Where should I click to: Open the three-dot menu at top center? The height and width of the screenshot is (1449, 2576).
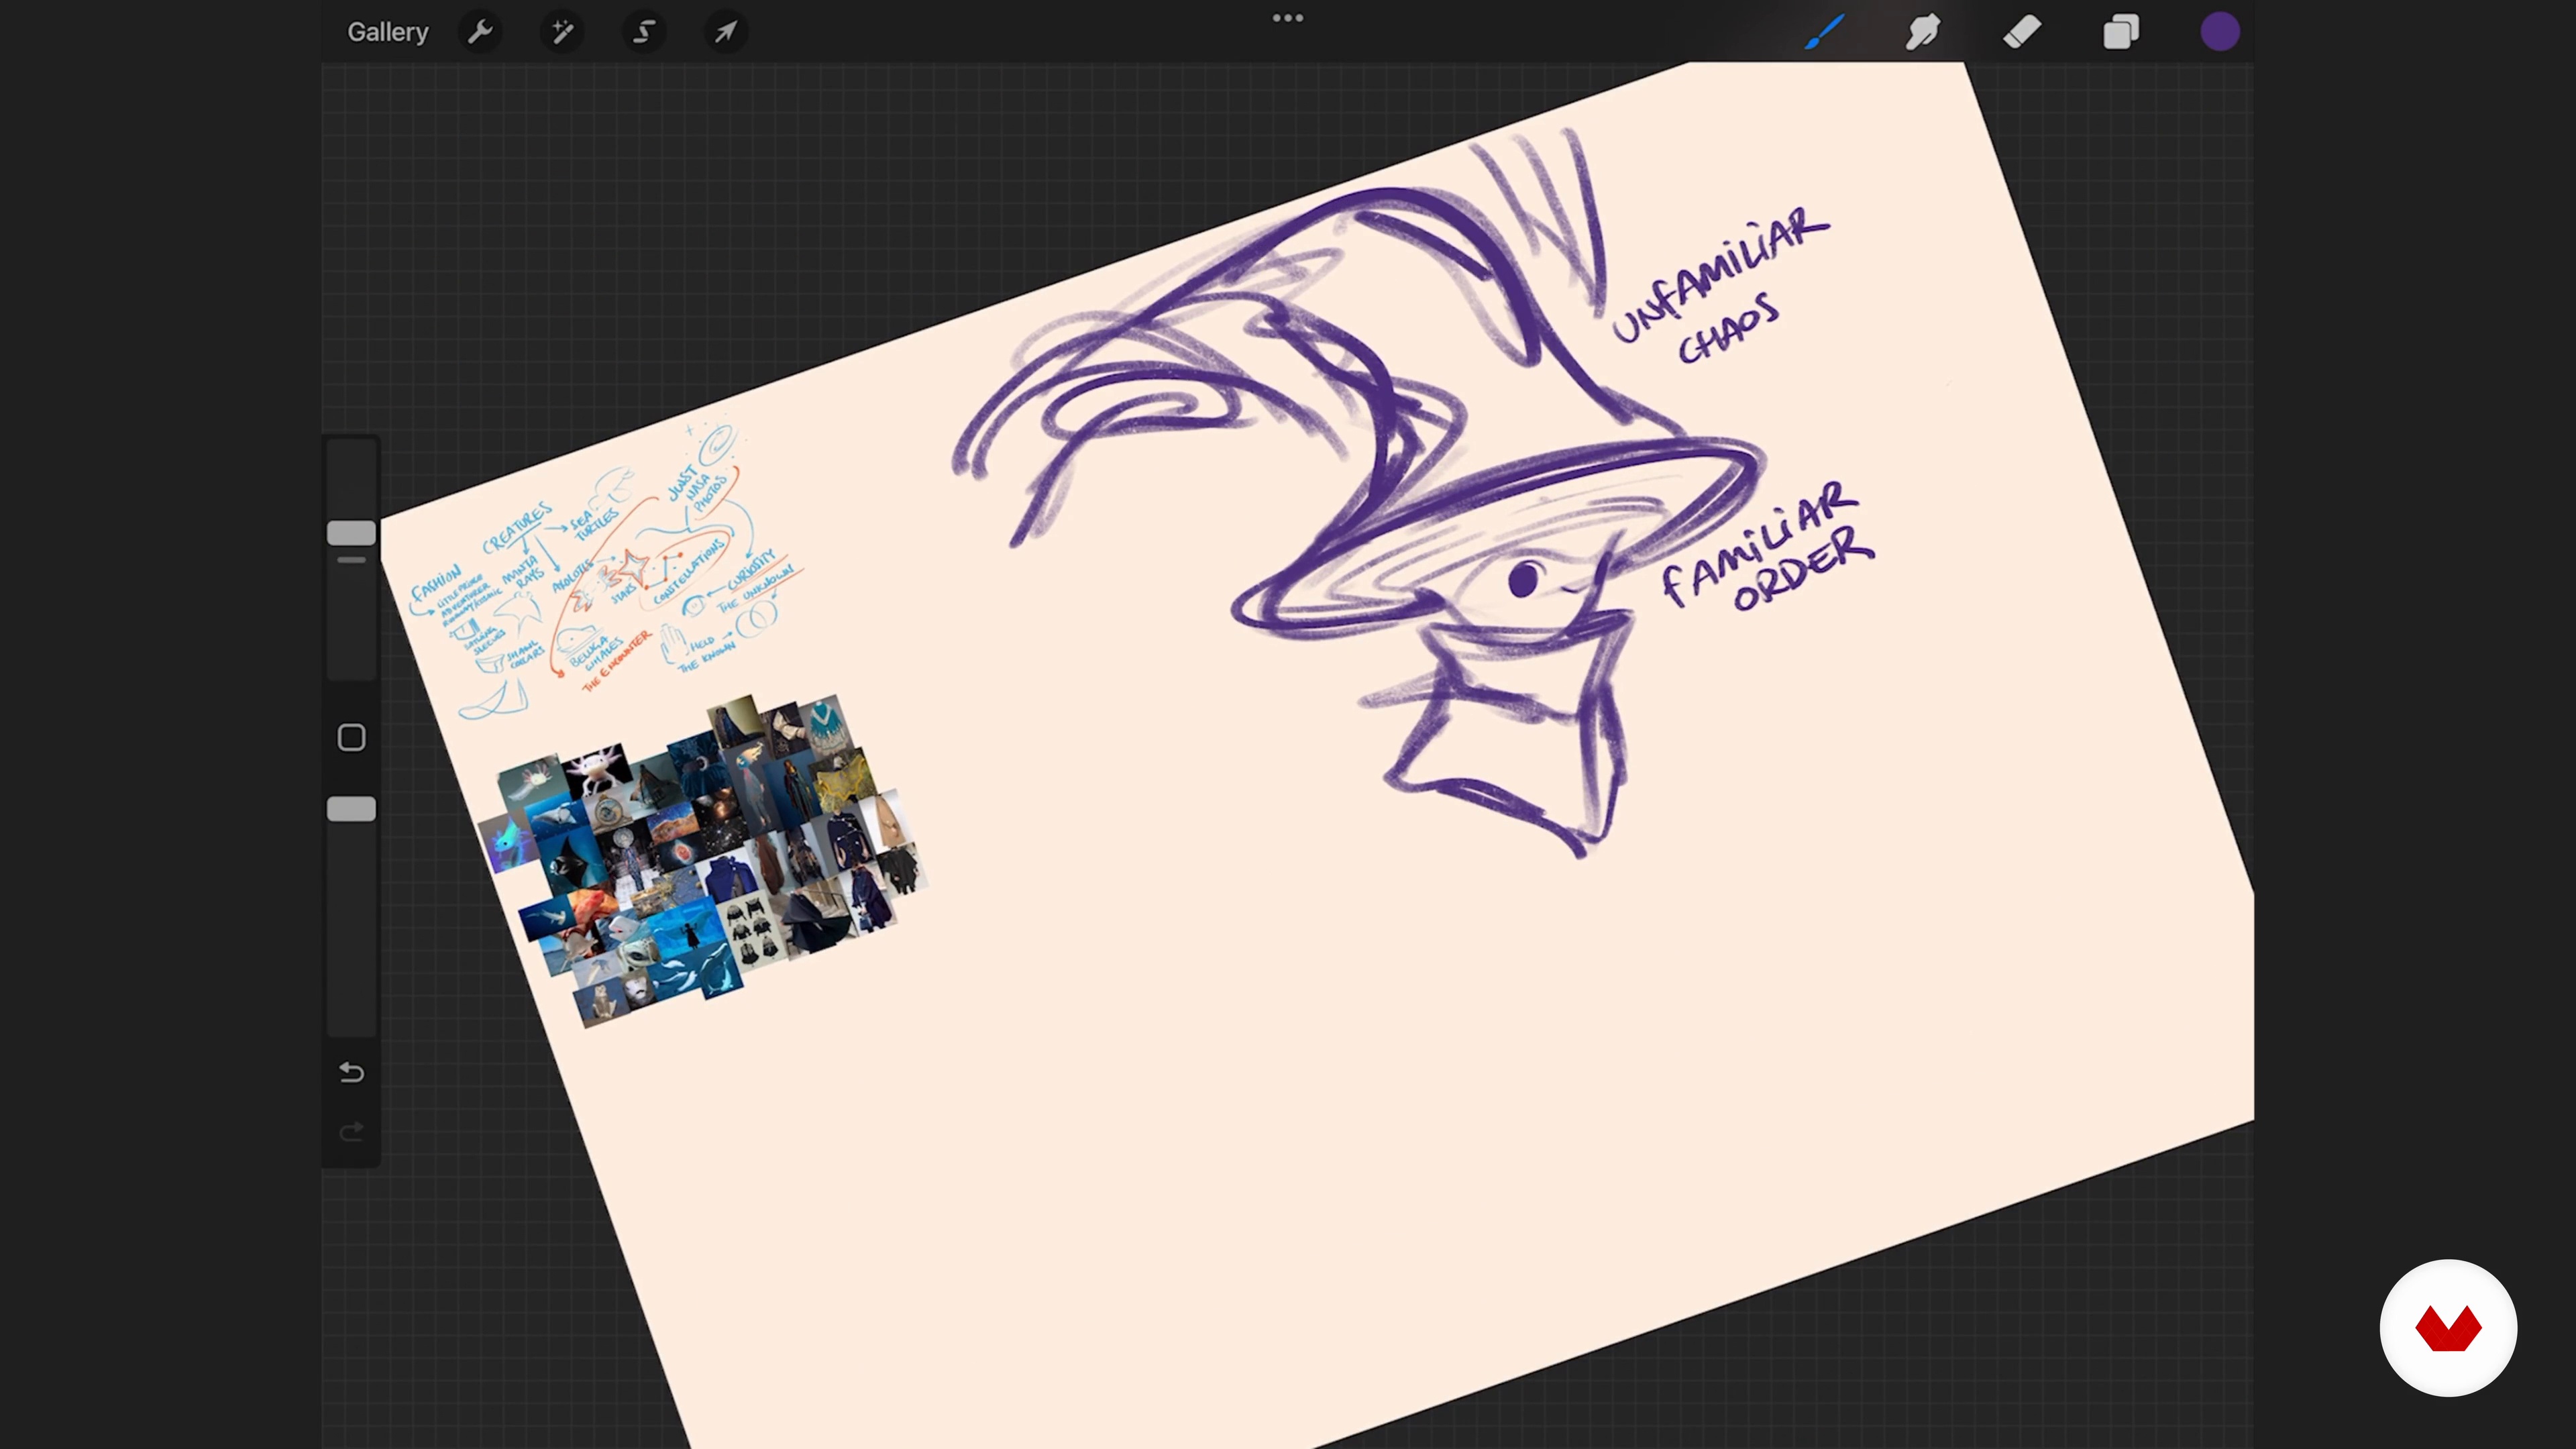[x=1287, y=18]
